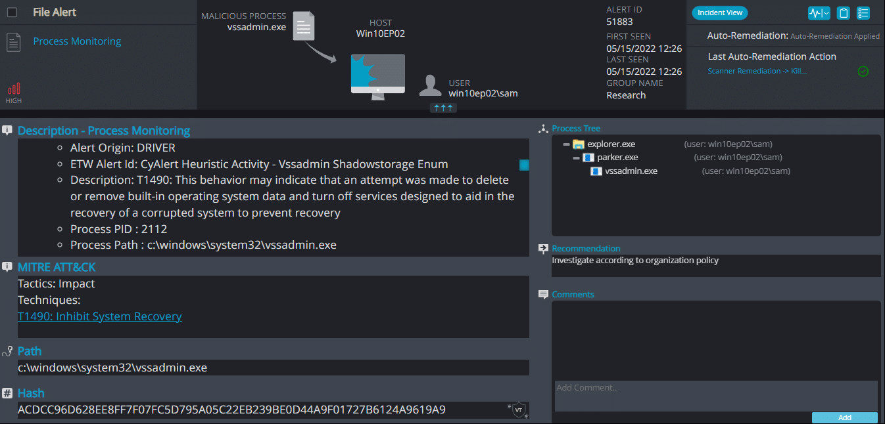Click the Tactics: Impact text
This screenshot has height=424, width=885.
[x=57, y=284]
